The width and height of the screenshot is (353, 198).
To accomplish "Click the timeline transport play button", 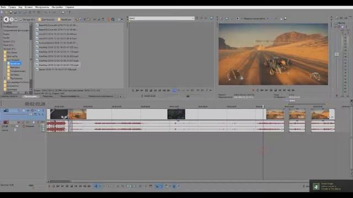I will (62, 186).
